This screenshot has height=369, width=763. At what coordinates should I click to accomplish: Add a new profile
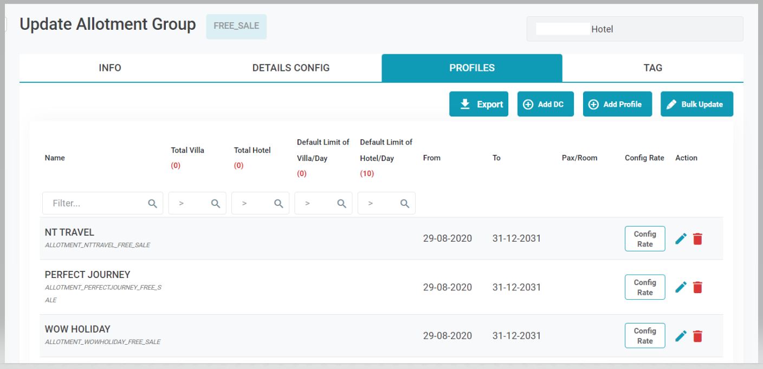click(617, 104)
